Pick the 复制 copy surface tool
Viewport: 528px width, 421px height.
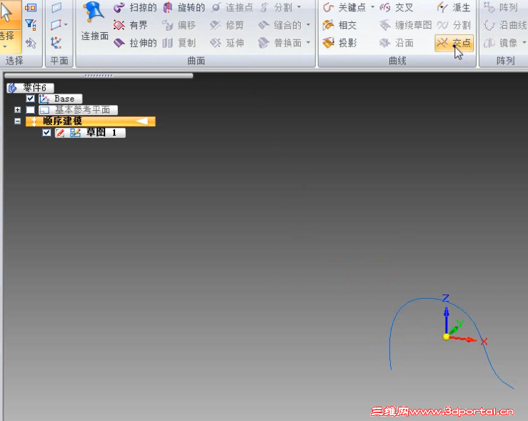click(179, 43)
